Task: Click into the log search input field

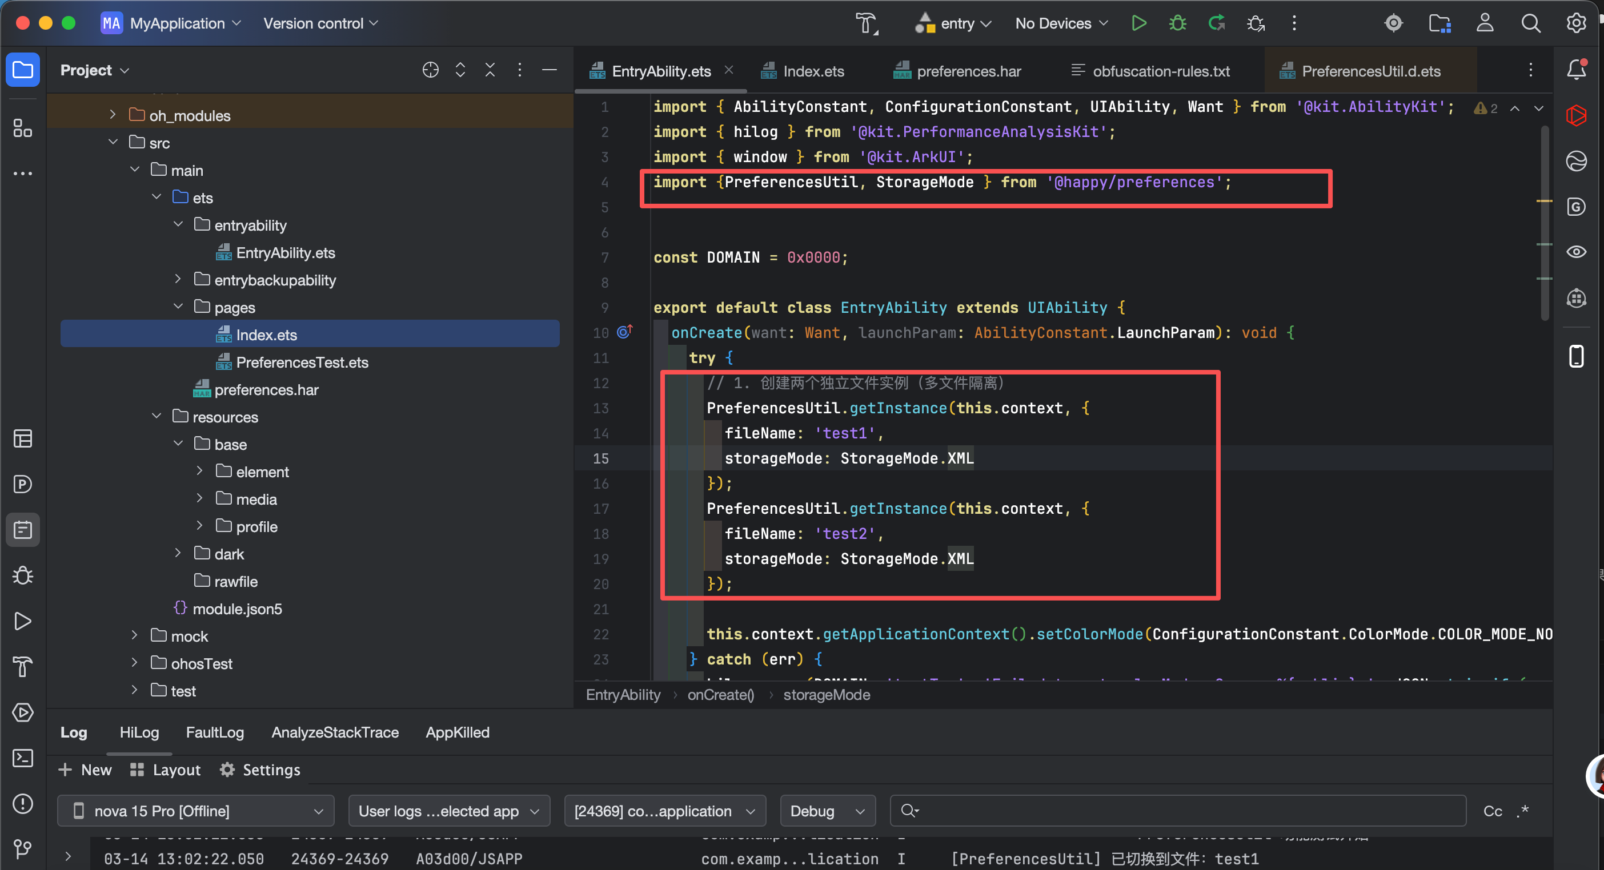Action: (1183, 811)
